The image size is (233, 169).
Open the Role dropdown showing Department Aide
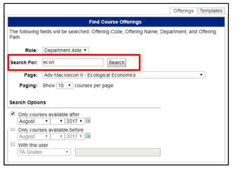tap(65, 50)
